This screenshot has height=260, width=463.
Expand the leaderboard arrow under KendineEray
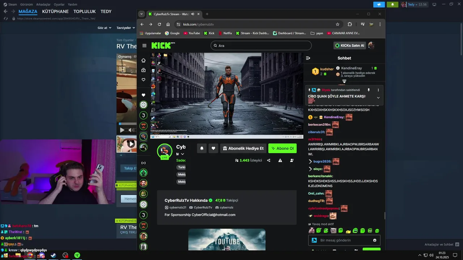(x=344, y=82)
